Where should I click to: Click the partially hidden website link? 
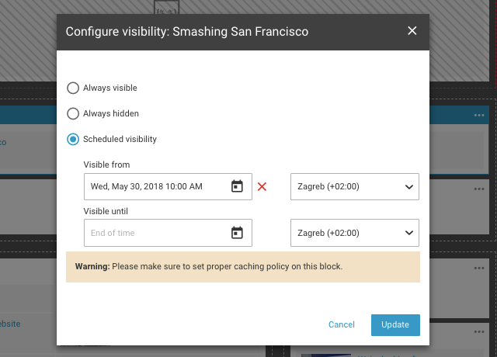click(11, 324)
